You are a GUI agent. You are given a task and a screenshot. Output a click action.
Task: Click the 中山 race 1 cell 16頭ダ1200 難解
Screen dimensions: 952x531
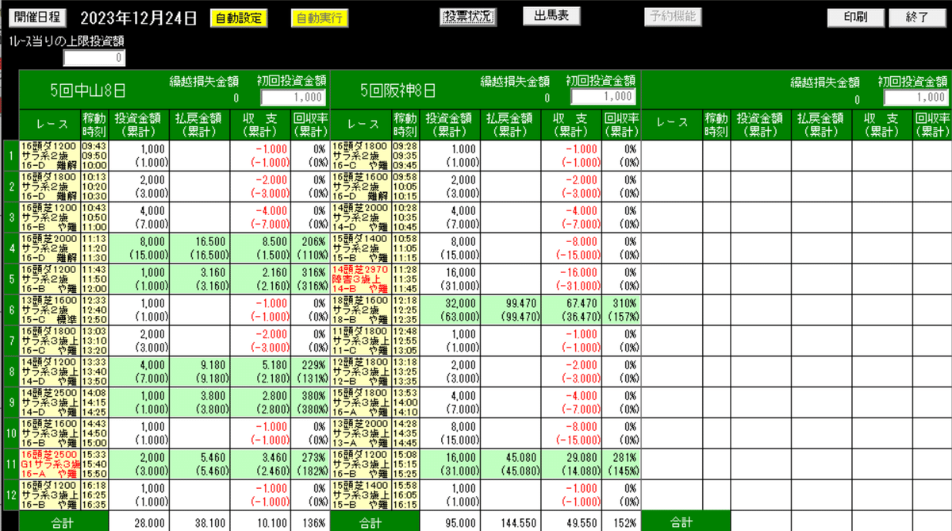tap(50, 155)
